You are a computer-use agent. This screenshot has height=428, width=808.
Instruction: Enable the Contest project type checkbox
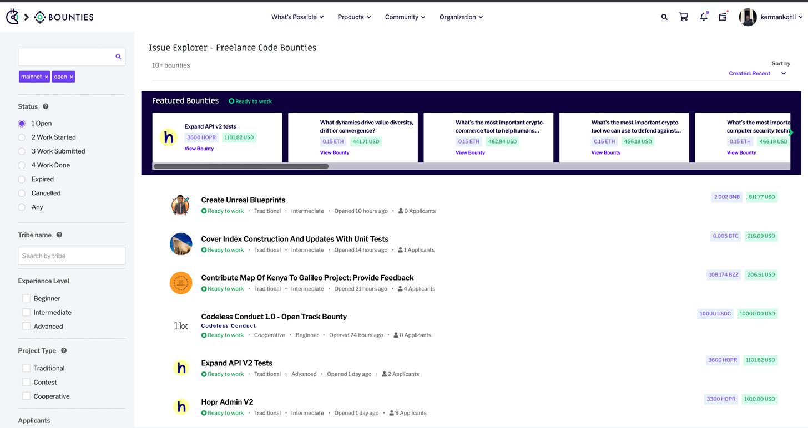coord(26,382)
